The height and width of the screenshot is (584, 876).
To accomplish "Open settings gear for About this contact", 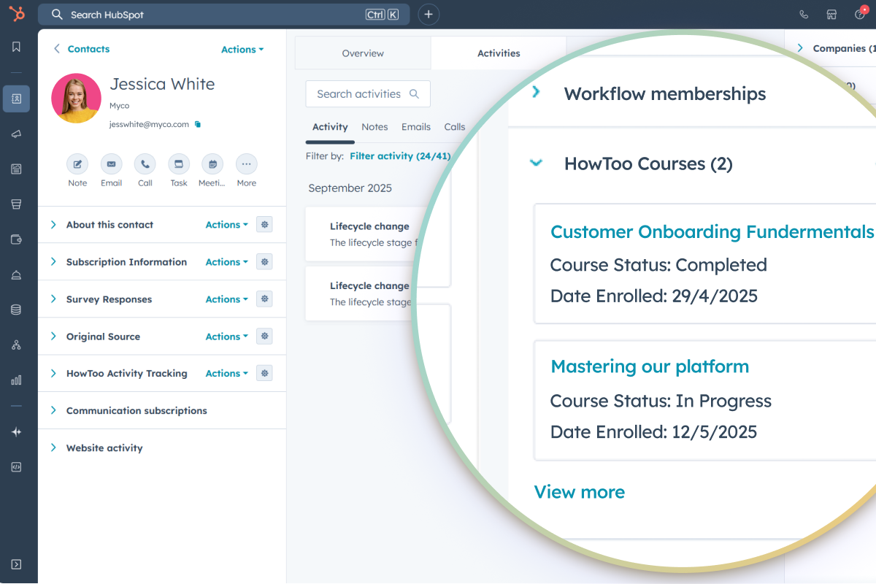I will (x=264, y=225).
